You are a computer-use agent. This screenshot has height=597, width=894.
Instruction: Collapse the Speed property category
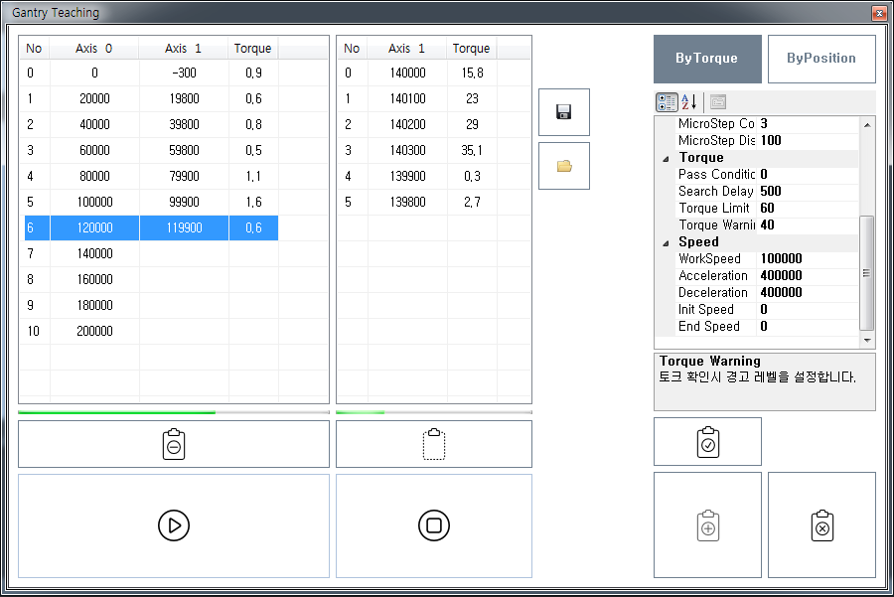click(666, 242)
